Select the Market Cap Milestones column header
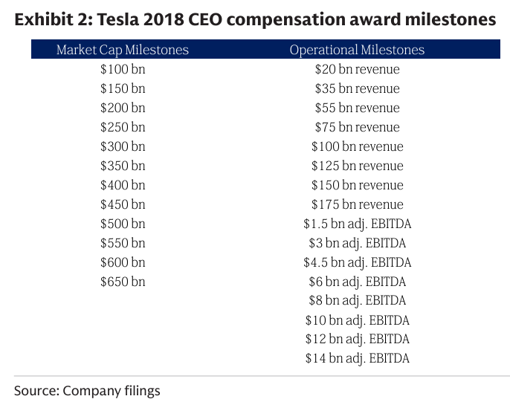Image resolution: width=510 pixels, height=399 pixels. click(123, 51)
